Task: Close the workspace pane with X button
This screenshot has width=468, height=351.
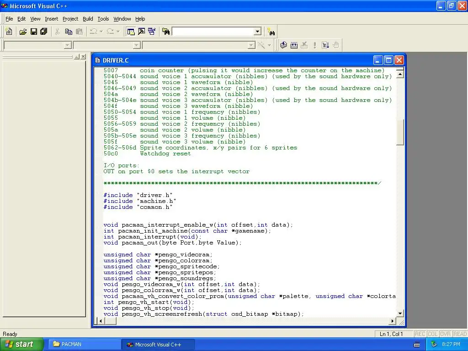Action: pos(83,57)
